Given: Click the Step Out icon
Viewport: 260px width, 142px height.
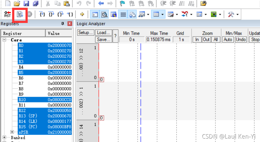Looking at the screenshot, I should tap(61, 14).
